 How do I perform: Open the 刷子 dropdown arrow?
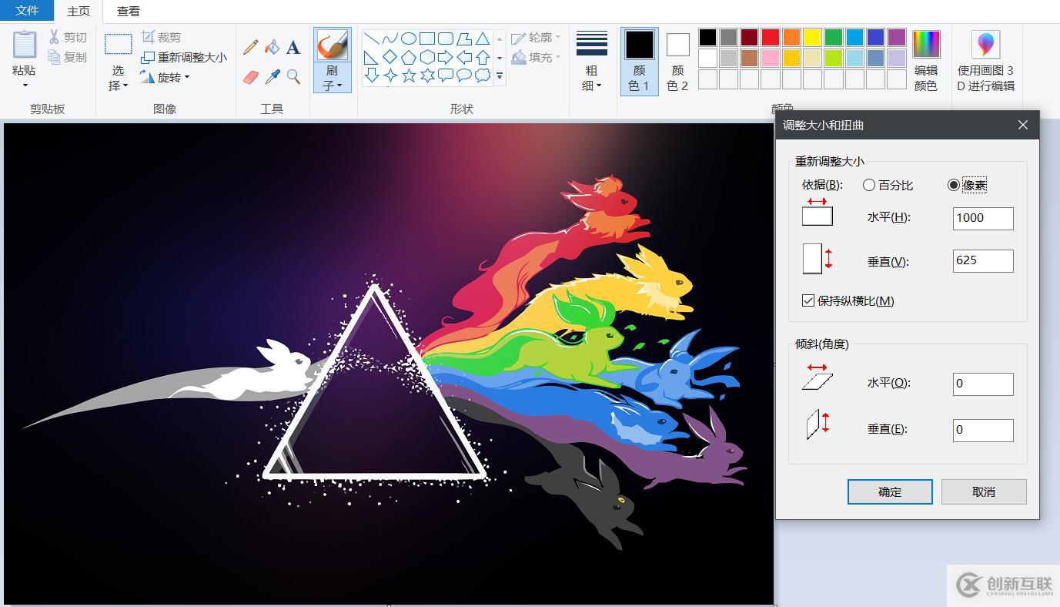coord(339,86)
